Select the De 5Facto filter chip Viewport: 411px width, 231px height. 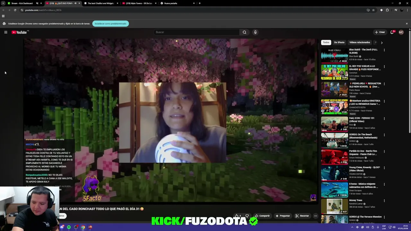coord(339,42)
